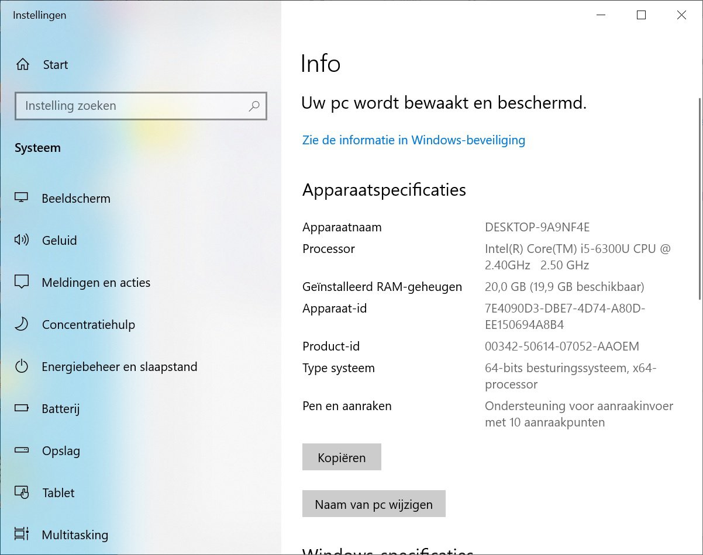Viewport: 703px width, 555px height.
Task: Click the Opslag drive icon
Action: (x=22, y=450)
